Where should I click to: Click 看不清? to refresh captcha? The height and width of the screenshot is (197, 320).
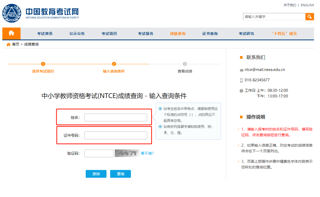[147, 153]
